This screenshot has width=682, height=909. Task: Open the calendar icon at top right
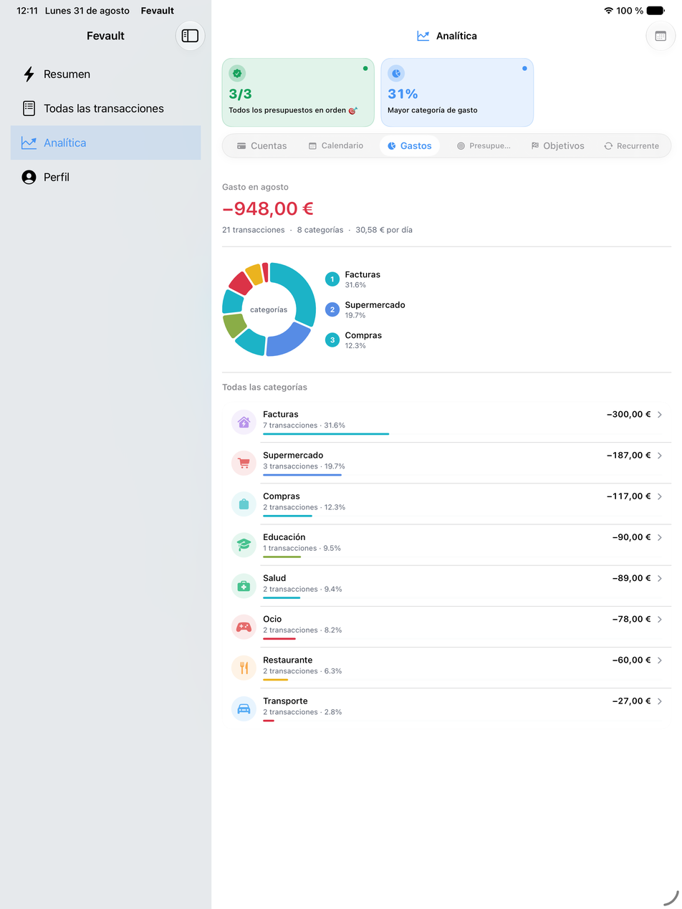pos(661,36)
